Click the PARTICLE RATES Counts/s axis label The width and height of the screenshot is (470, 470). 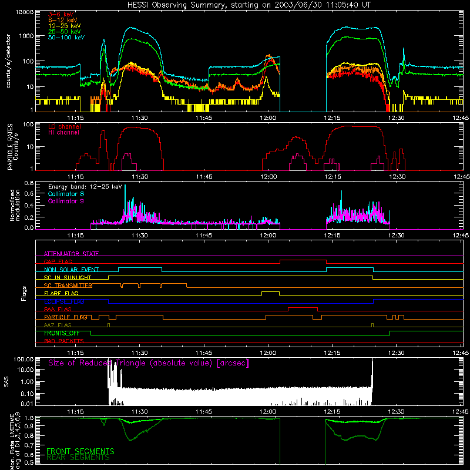point(12,146)
